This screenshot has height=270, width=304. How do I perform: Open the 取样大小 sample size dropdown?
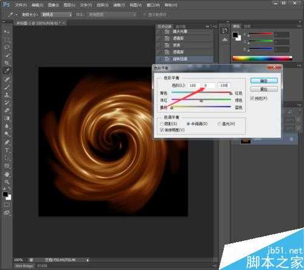coord(57,15)
